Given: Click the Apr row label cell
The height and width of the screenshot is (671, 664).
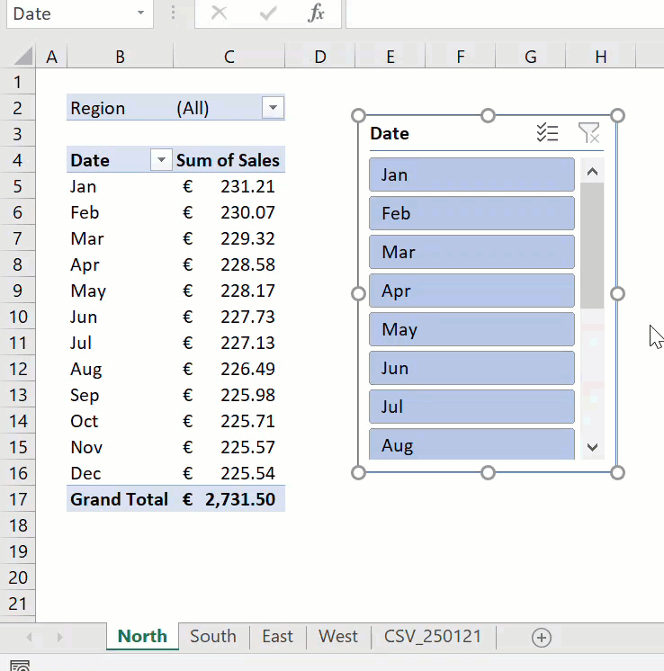Looking at the screenshot, I should pos(120,264).
